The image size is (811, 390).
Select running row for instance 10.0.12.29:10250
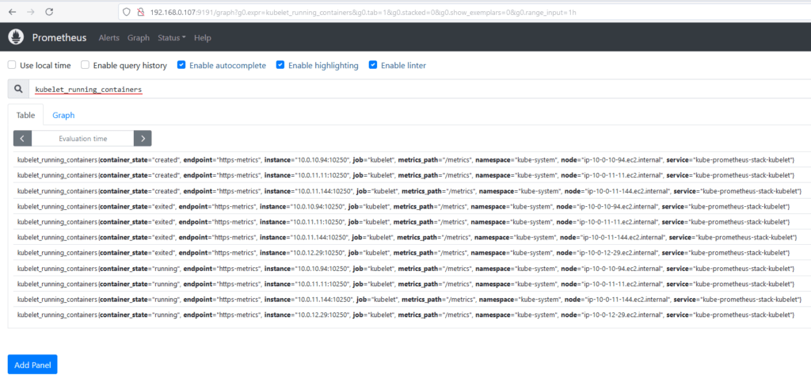pyautogui.click(x=411, y=315)
